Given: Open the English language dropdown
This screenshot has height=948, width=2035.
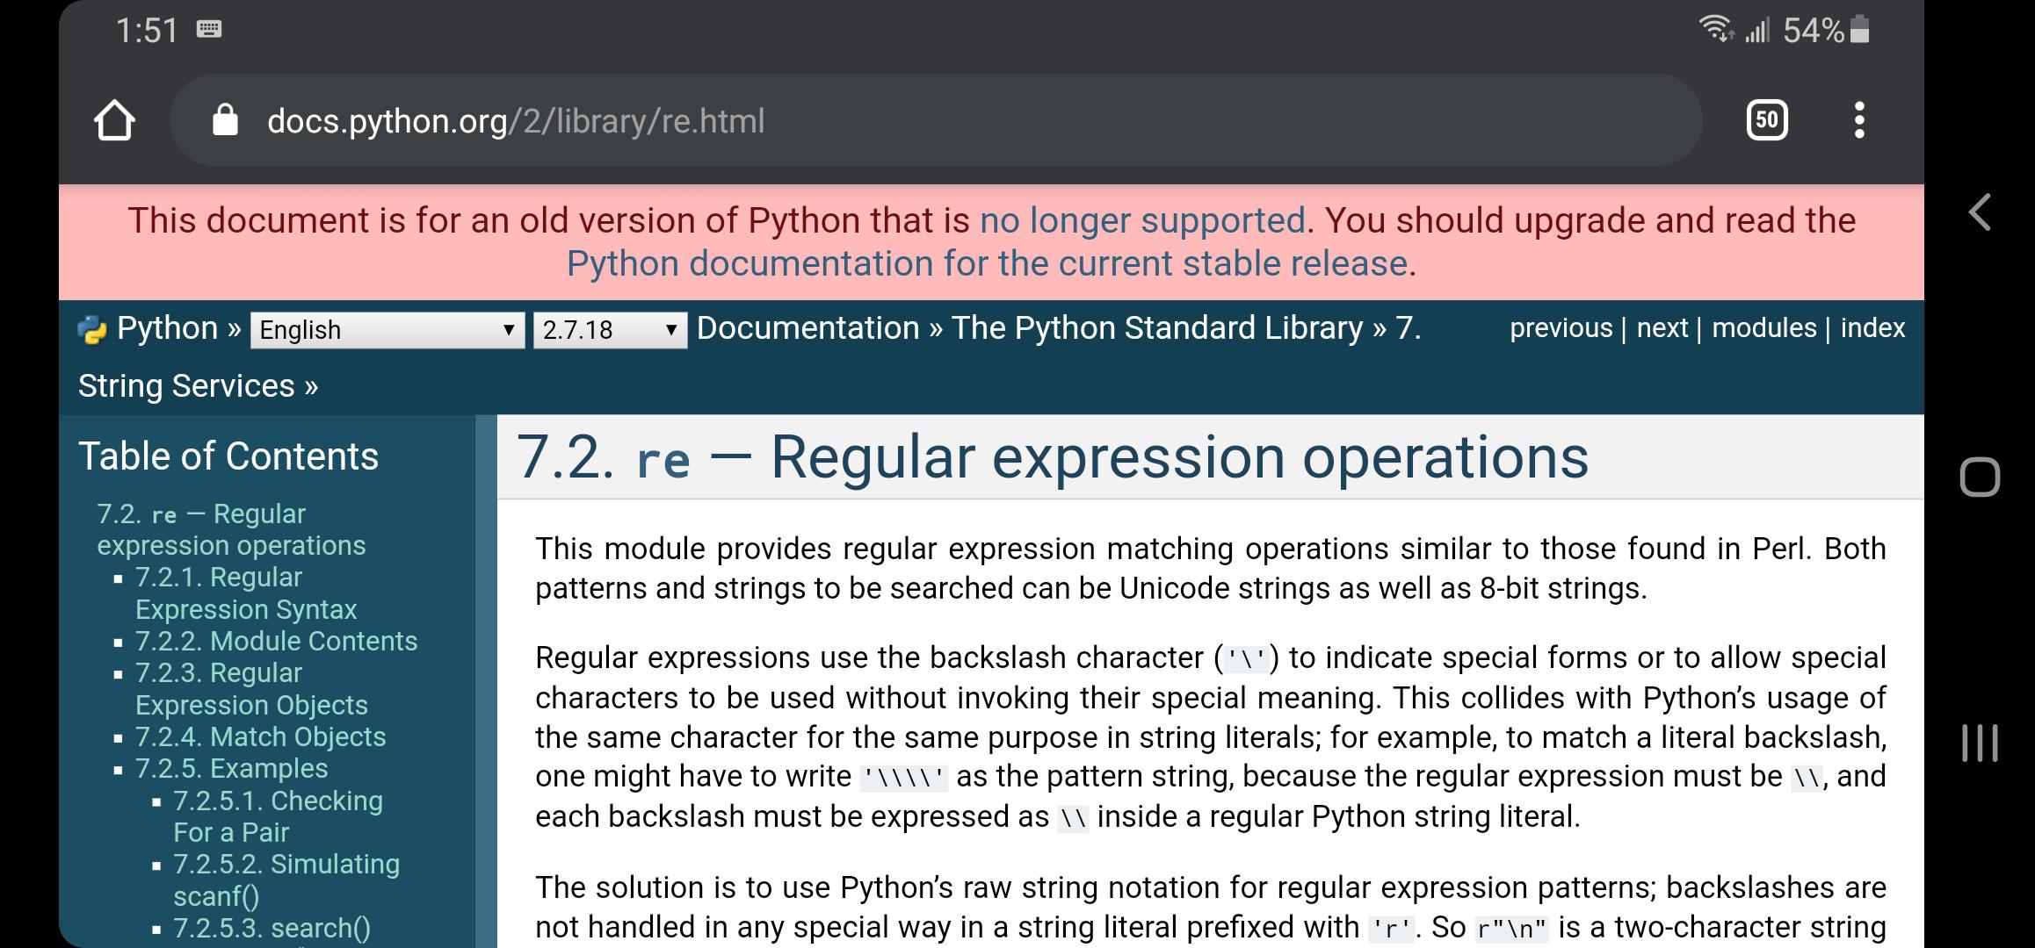Looking at the screenshot, I should (x=387, y=330).
